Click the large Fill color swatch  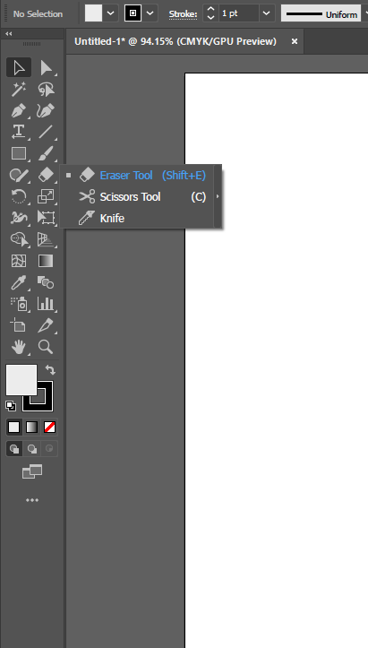(x=21, y=380)
